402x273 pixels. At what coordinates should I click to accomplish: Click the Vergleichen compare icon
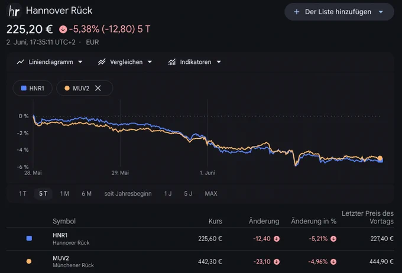pos(102,62)
